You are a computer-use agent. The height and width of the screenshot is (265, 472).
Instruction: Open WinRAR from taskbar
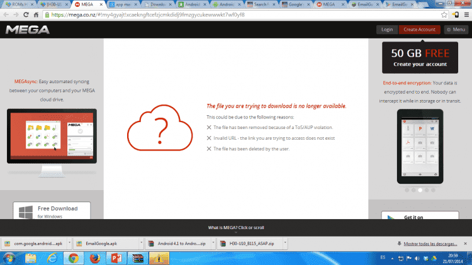(138, 258)
